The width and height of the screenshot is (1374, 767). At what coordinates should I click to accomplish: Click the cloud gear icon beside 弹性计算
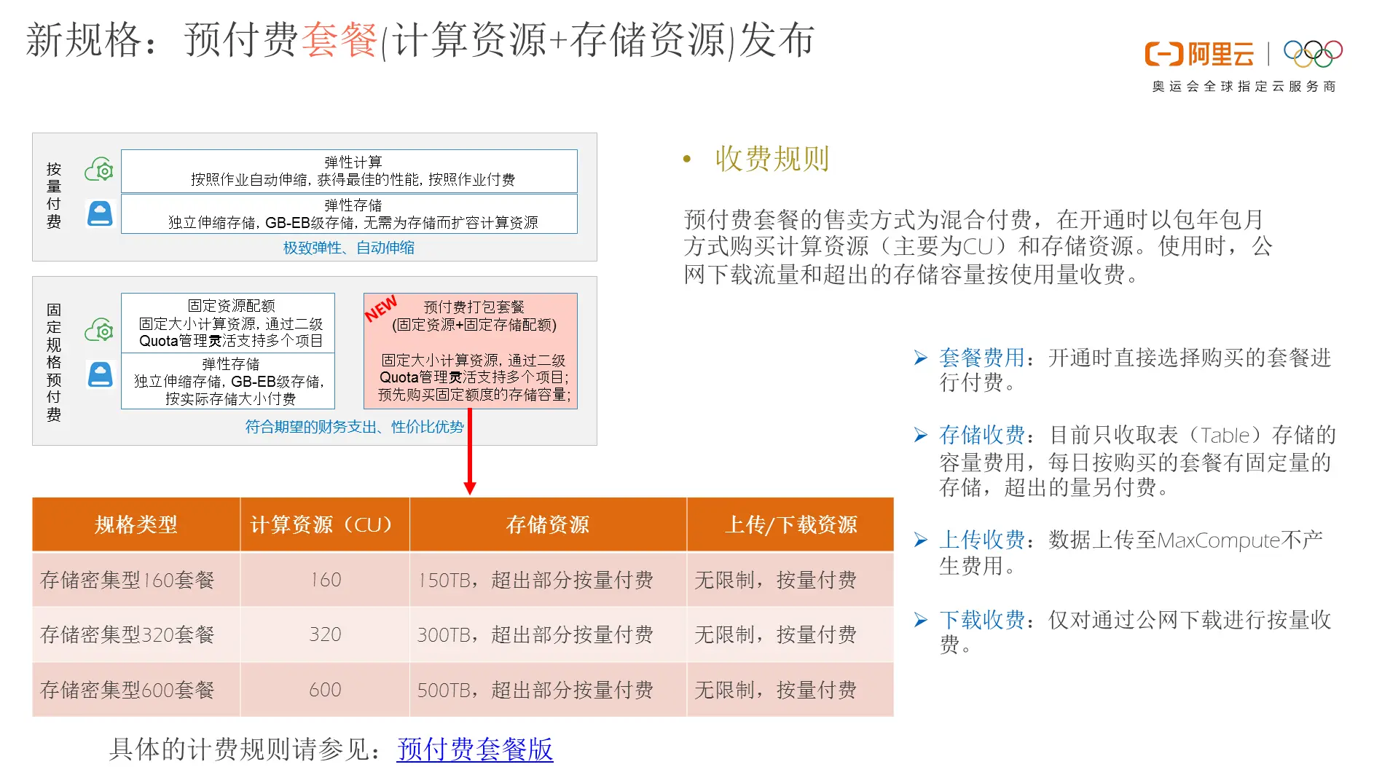99,170
